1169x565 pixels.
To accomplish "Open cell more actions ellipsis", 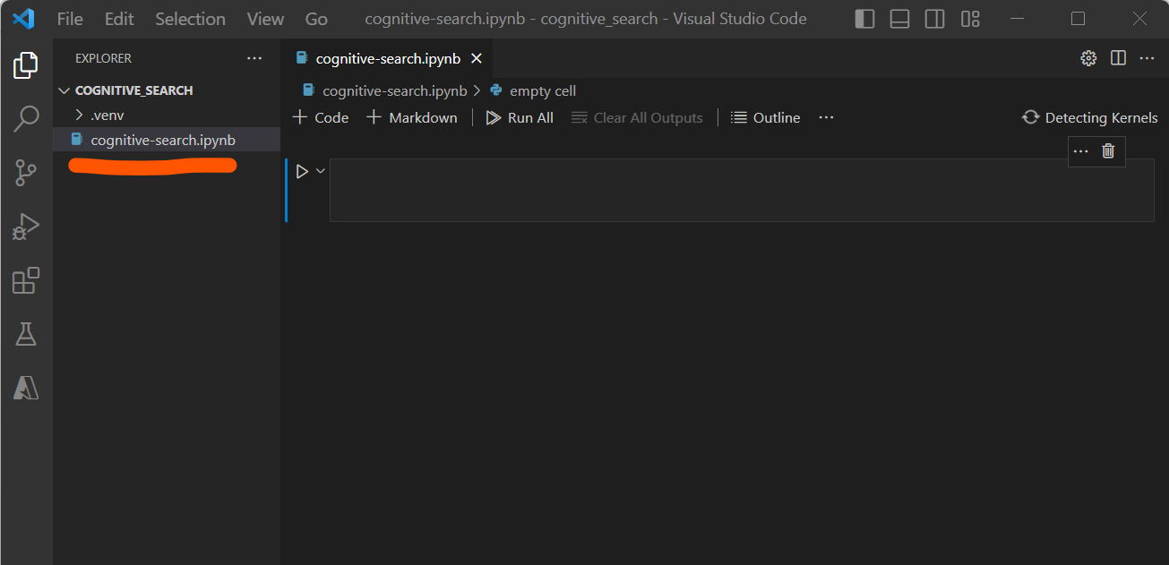I will click(1081, 151).
